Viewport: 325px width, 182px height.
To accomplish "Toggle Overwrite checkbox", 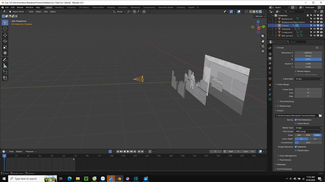I will pyautogui.click(x=296, y=147).
